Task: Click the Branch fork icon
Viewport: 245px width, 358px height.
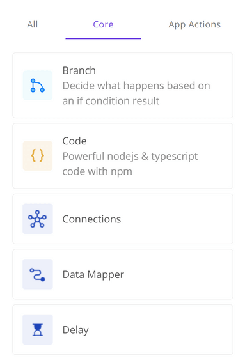Action: (x=38, y=86)
